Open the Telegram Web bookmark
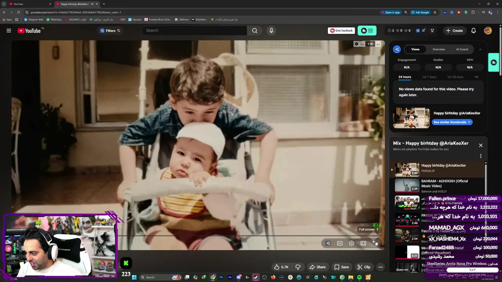The image size is (502, 282). tap(33, 20)
